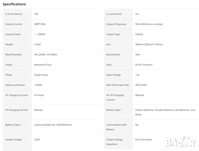199x151 pixels.
Task: Select the "1 - 200KW" output power value
Action: [42, 34]
